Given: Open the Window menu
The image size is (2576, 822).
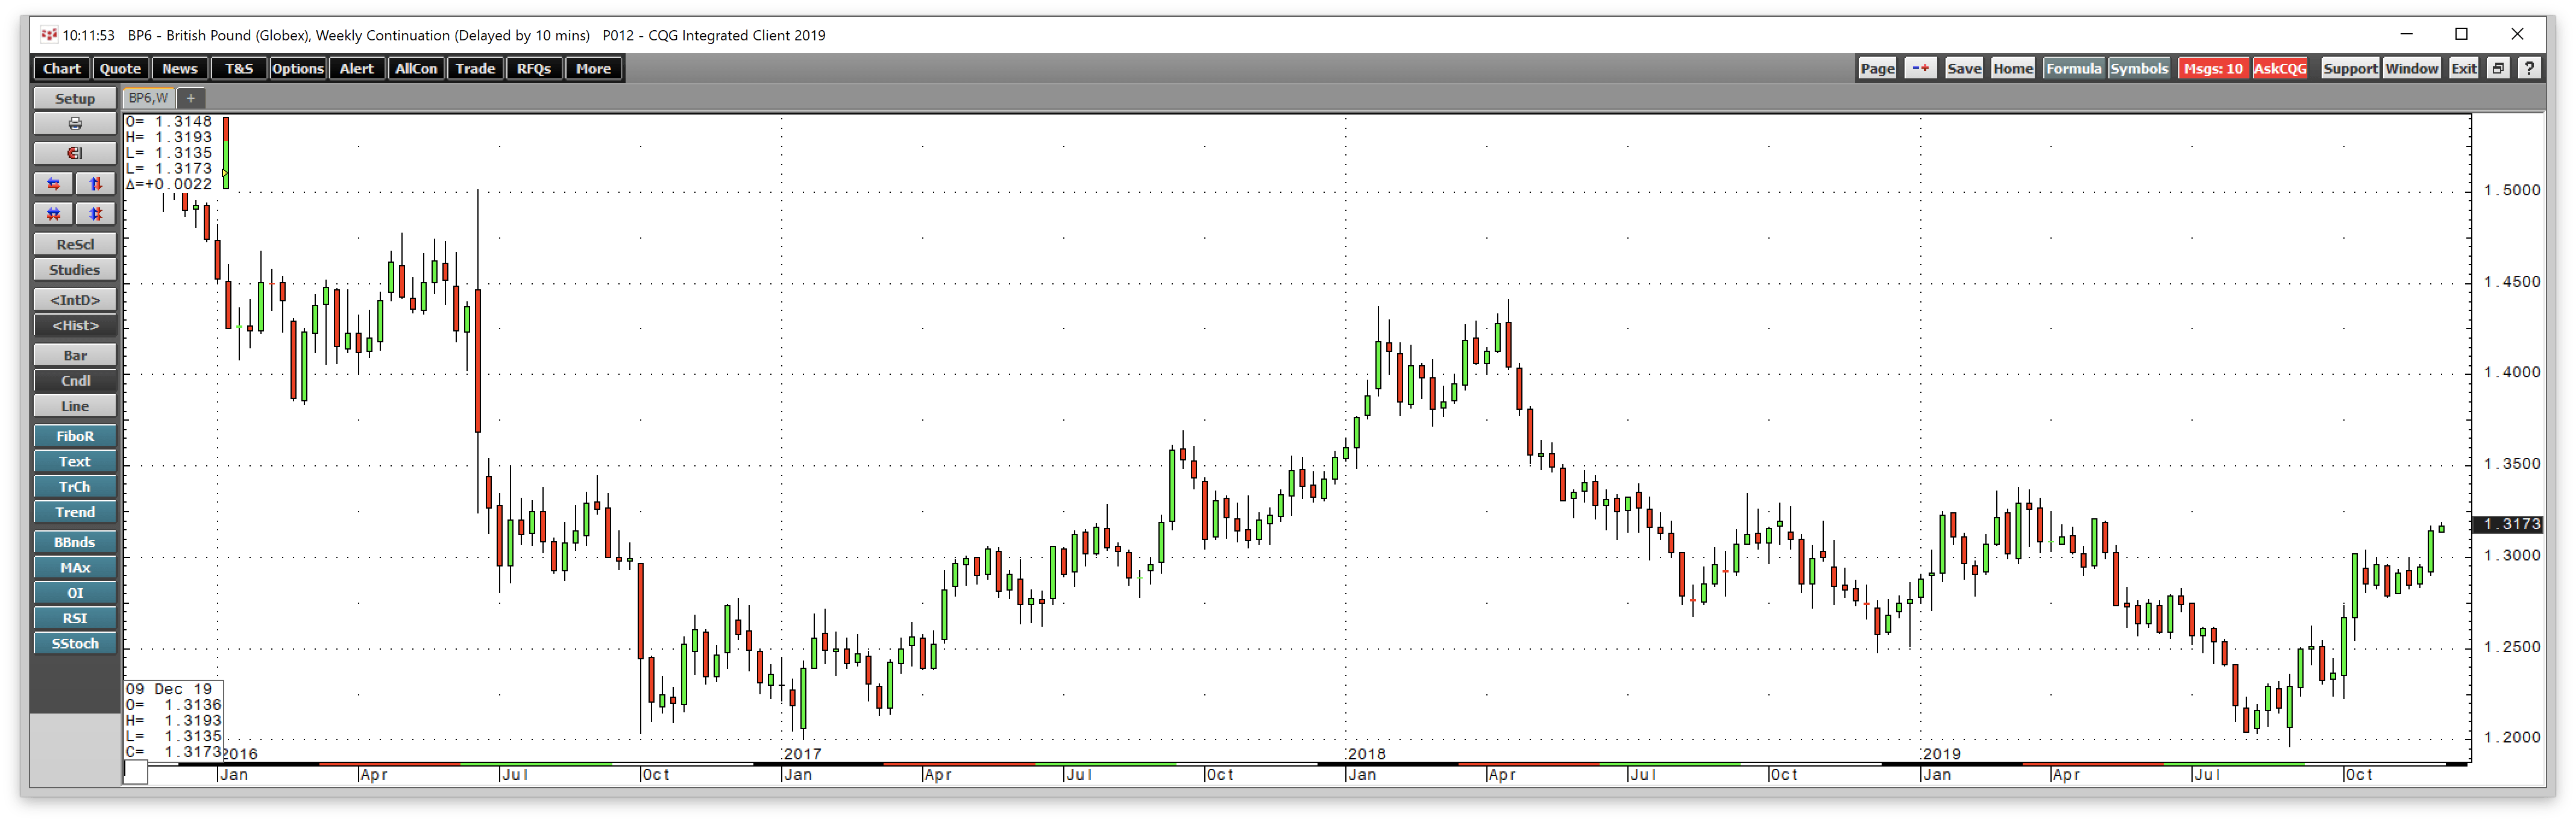Looking at the screenshot, I should coord(2412,68).
